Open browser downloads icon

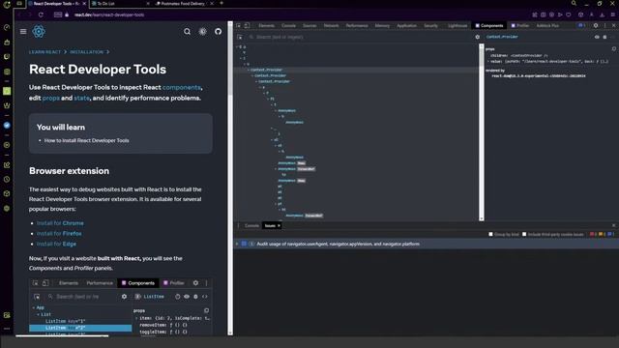[602, 14]
